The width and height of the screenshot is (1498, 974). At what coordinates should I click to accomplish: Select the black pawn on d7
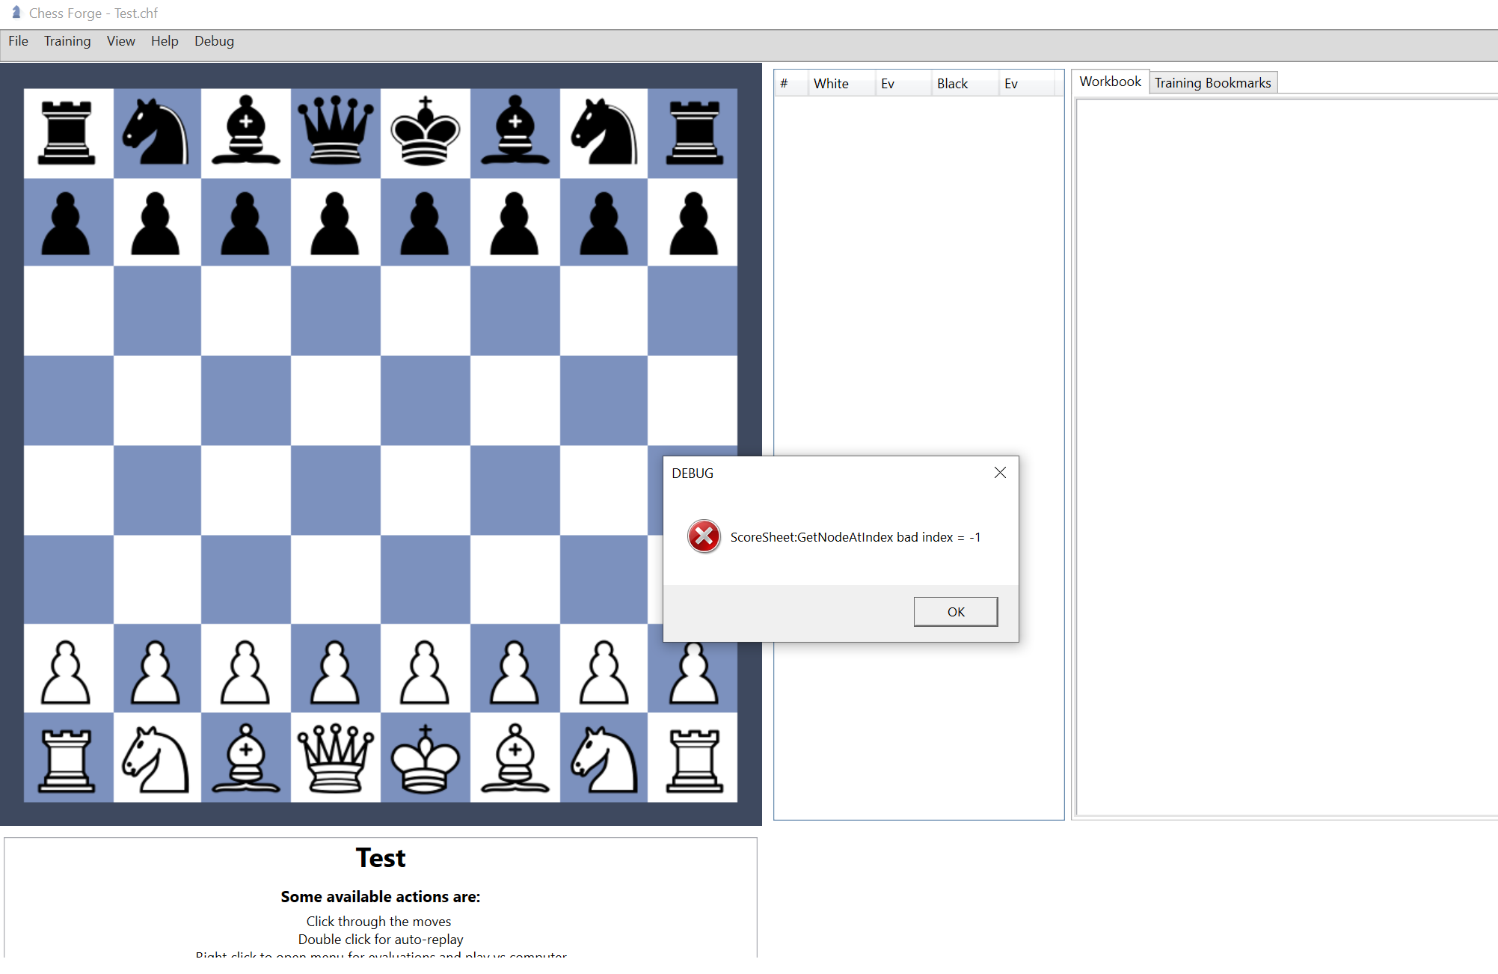point(335,224)
